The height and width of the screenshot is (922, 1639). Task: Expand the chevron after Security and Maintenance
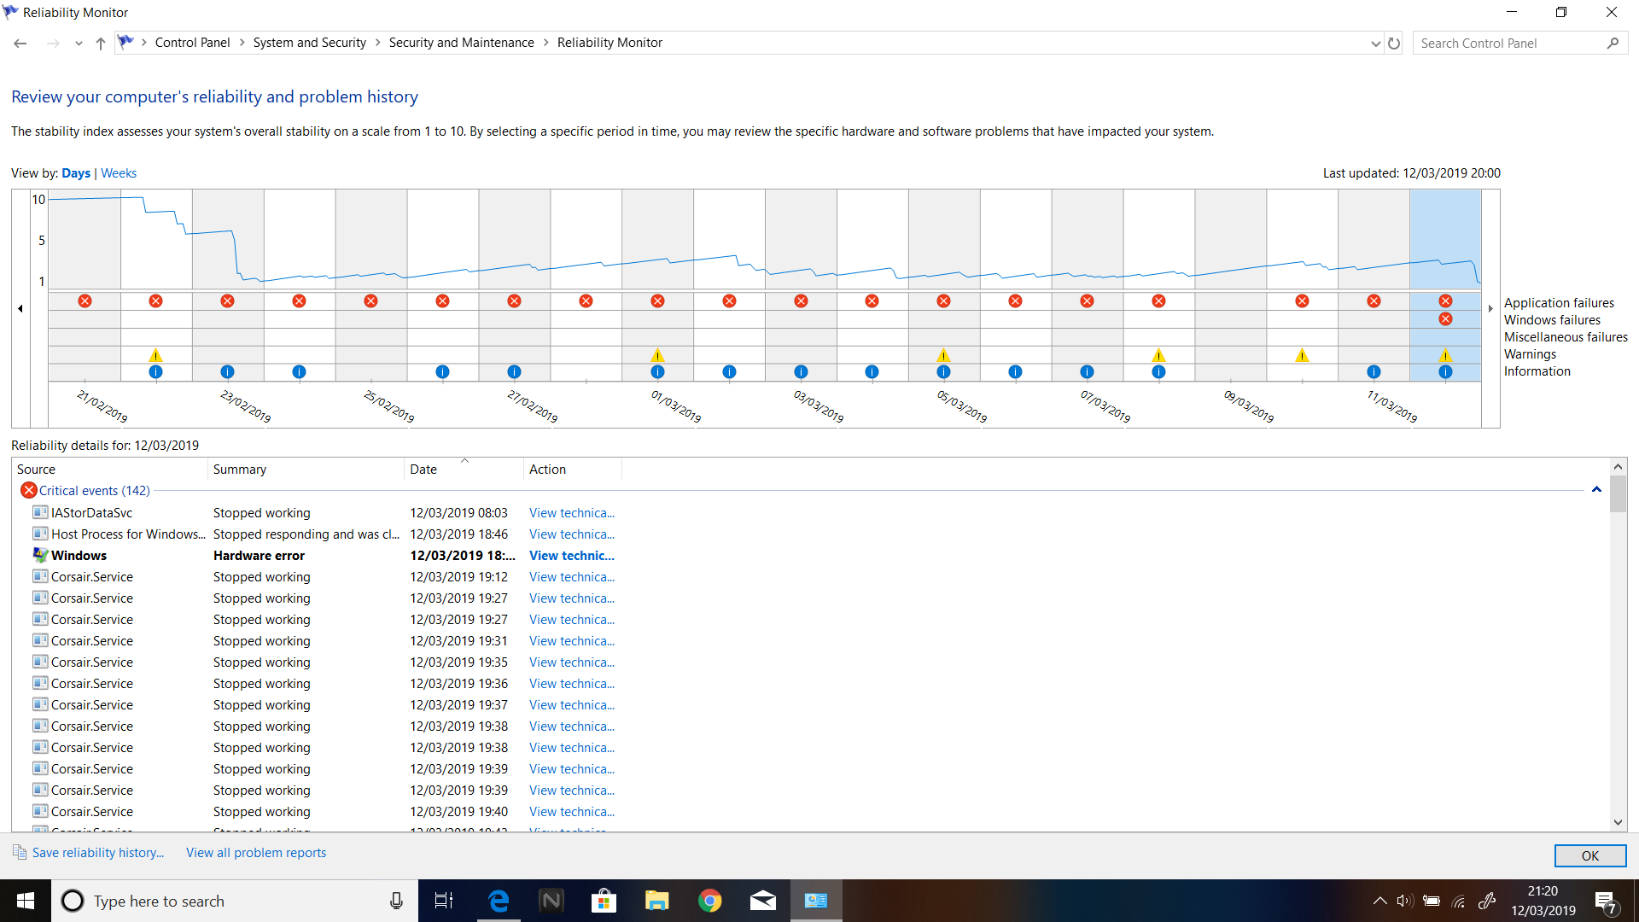(x=545, y=43)
